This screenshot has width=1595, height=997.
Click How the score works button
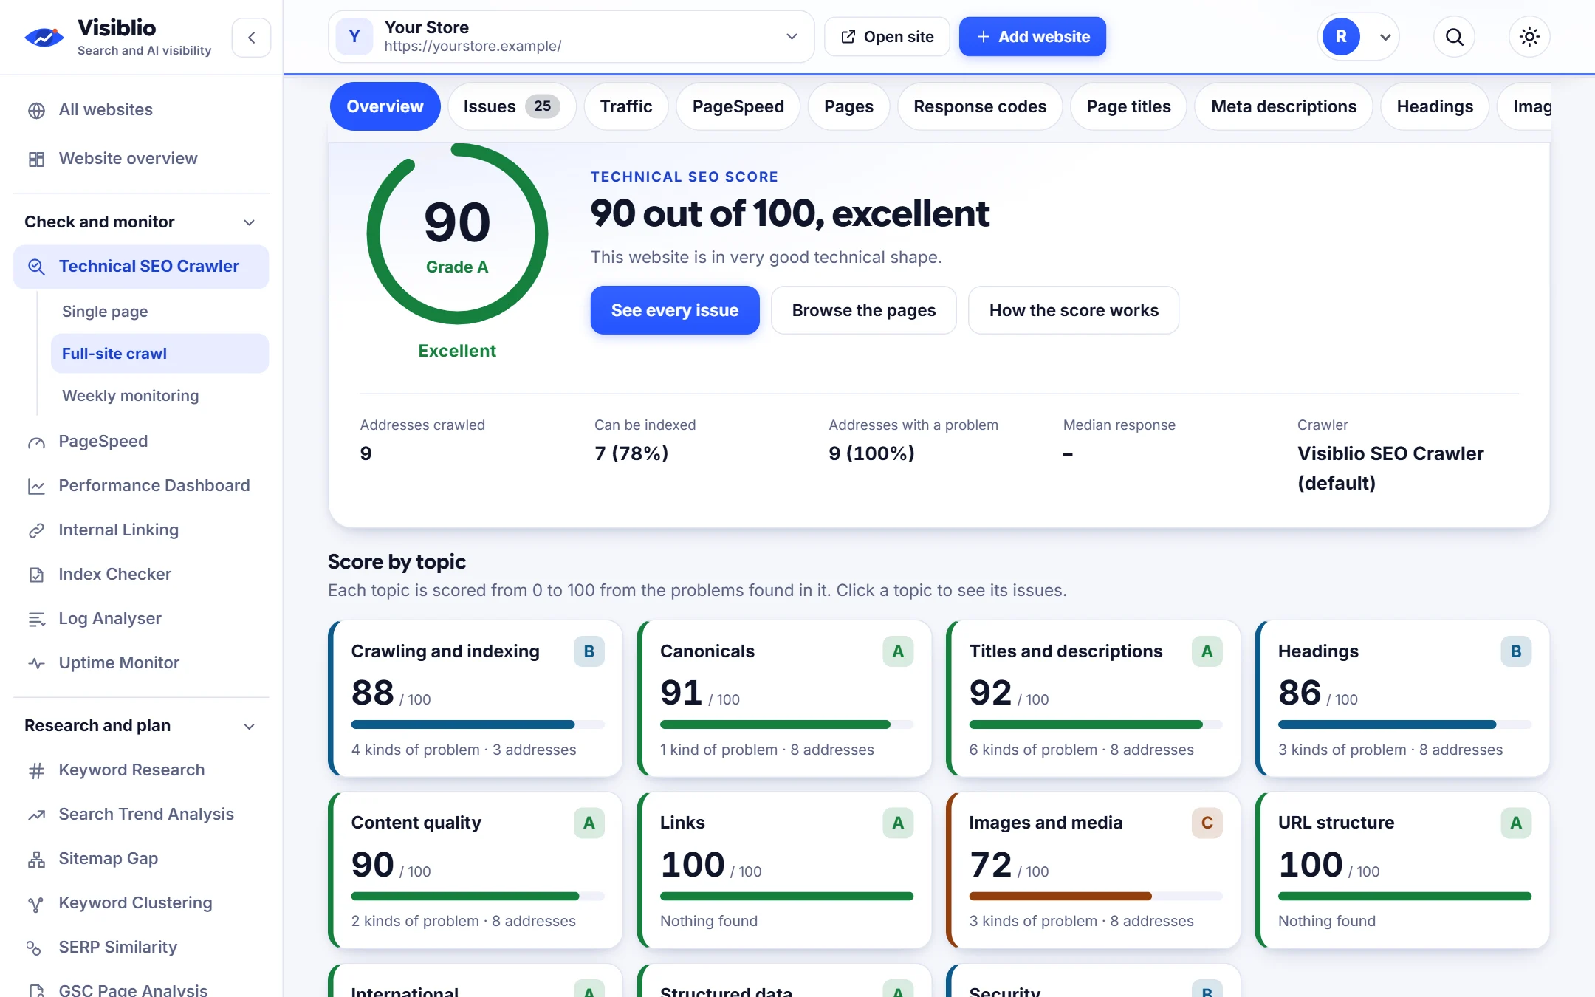1074,310
